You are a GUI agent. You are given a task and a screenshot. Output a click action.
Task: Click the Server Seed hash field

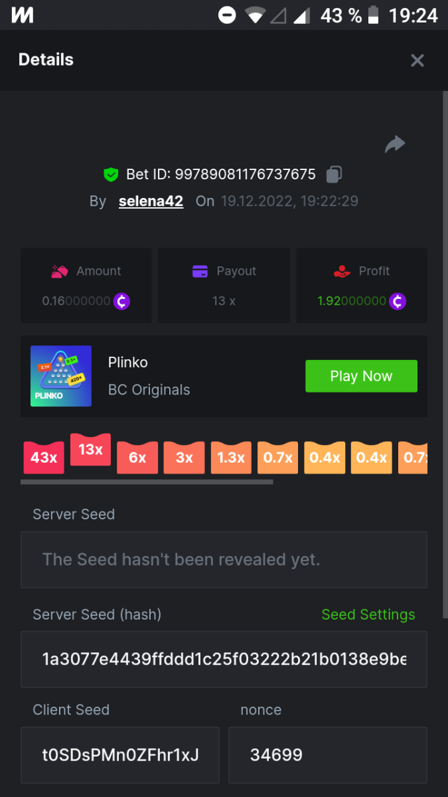pyautogui.click(x=224, y=660)
